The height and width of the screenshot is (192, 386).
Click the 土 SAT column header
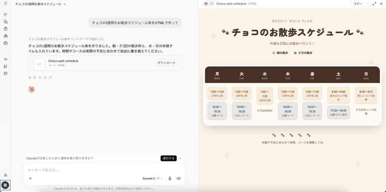(x=338, y=75)
